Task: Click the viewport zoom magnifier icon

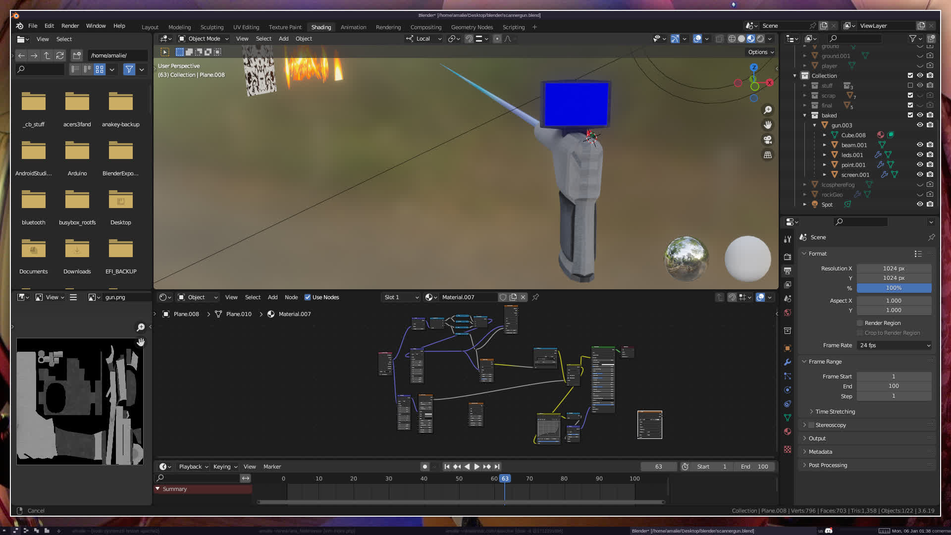Action: coord(768,110)
